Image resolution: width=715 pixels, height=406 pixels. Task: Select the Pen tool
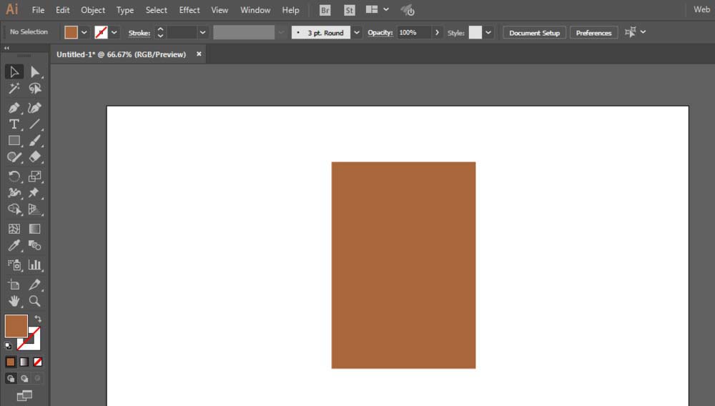click(x=14, y=107)
